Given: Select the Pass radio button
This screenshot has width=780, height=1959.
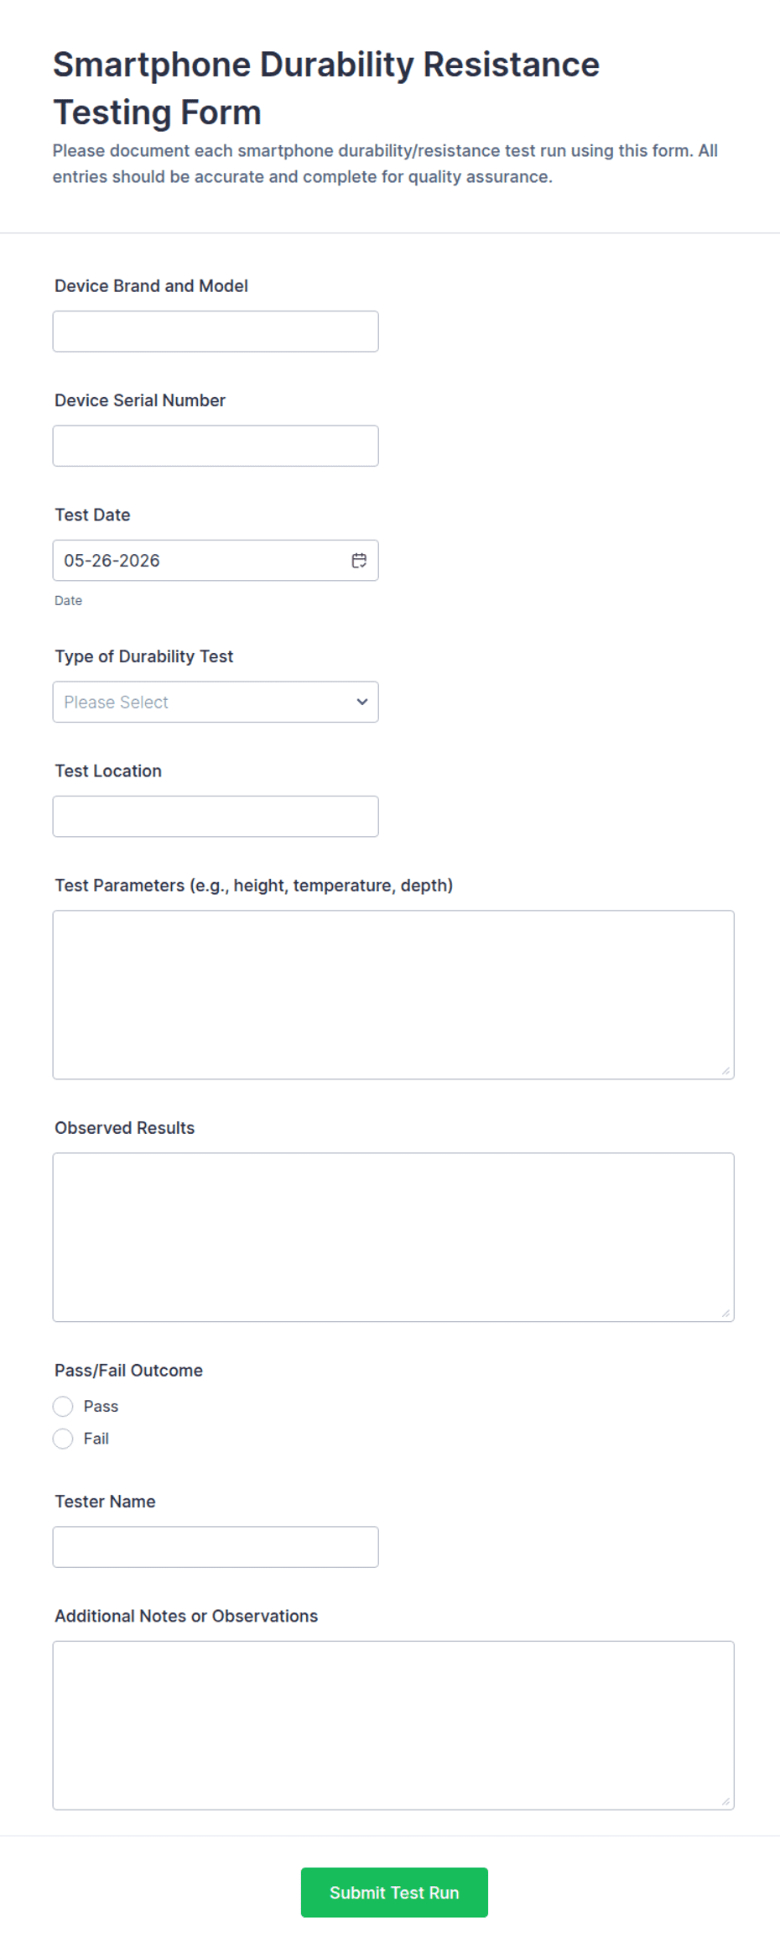Looking at the screenshot, I should [63, 1406].
